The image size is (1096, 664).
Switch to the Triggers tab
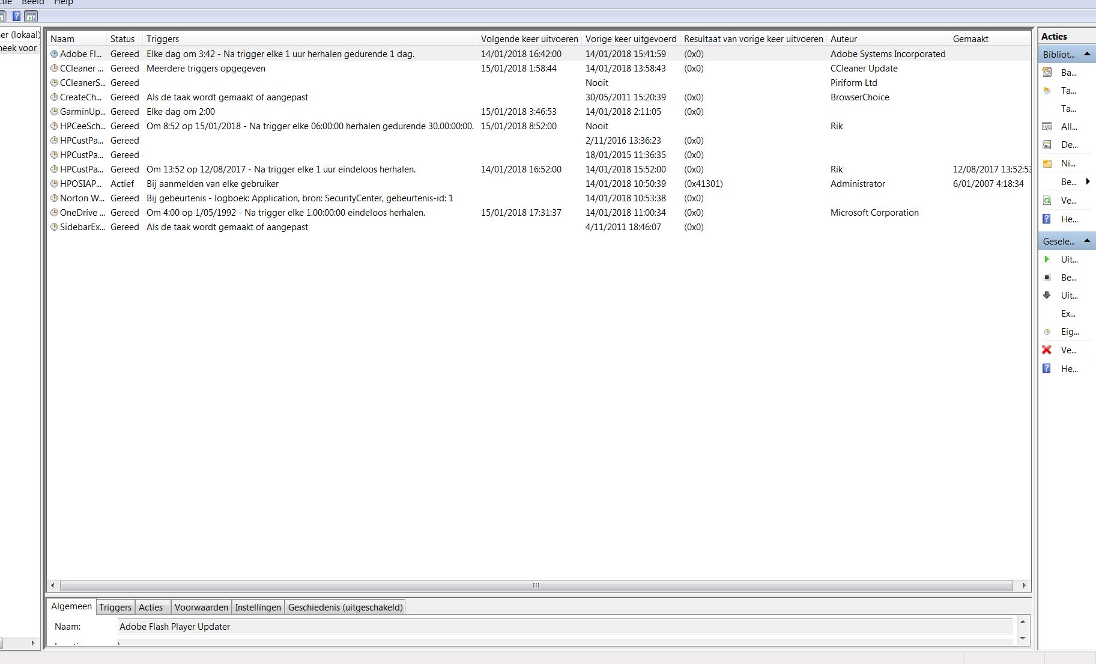(115, 608)
